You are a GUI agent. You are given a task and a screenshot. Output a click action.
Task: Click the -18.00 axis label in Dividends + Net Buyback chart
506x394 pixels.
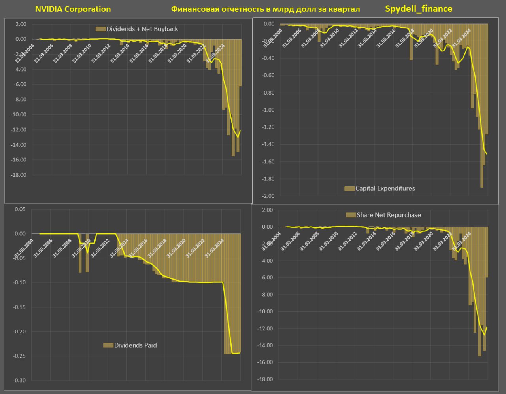18,175
